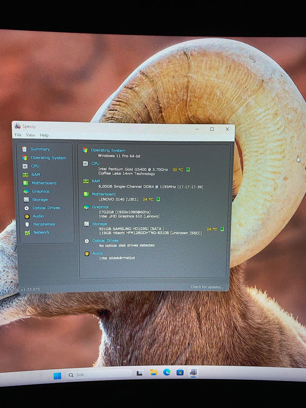Open the Windows Start menu
This screenshot has height=408, width=306.
57,376
